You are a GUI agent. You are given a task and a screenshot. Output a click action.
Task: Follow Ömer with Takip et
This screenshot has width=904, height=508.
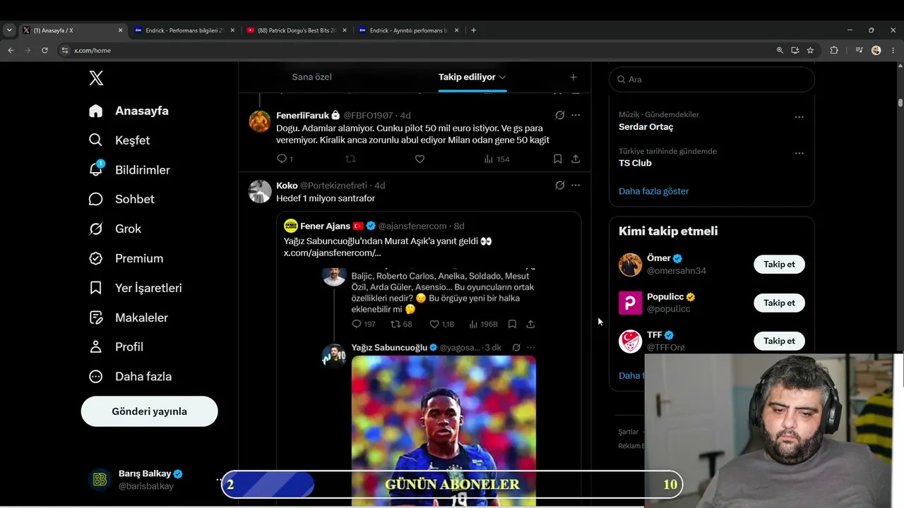tap(779, 264)
